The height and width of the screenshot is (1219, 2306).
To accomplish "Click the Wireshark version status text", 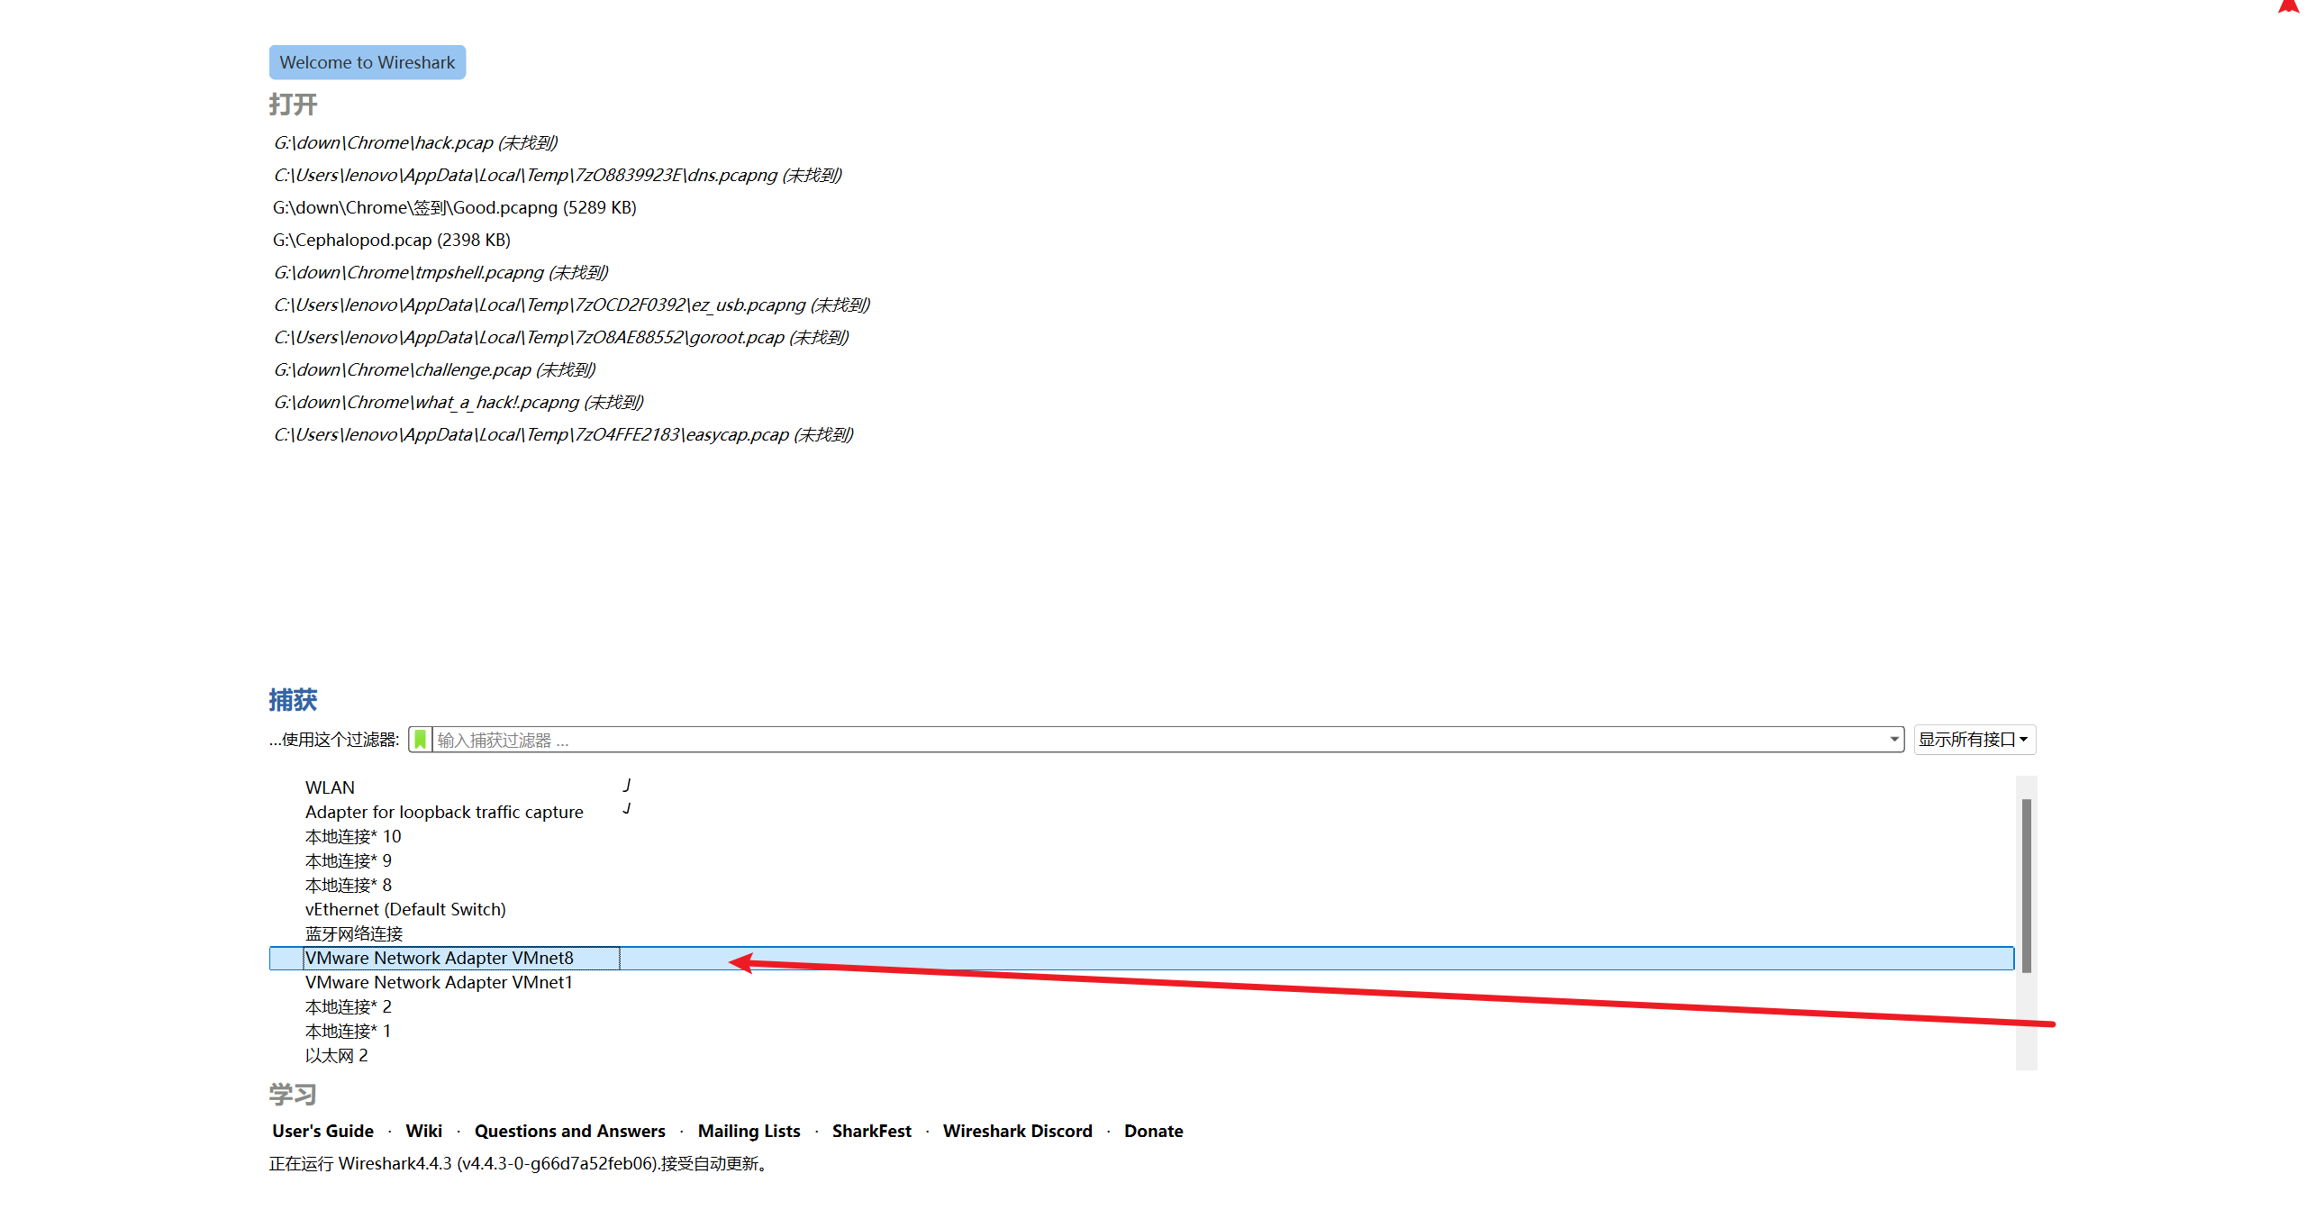I will (518, 1163).
